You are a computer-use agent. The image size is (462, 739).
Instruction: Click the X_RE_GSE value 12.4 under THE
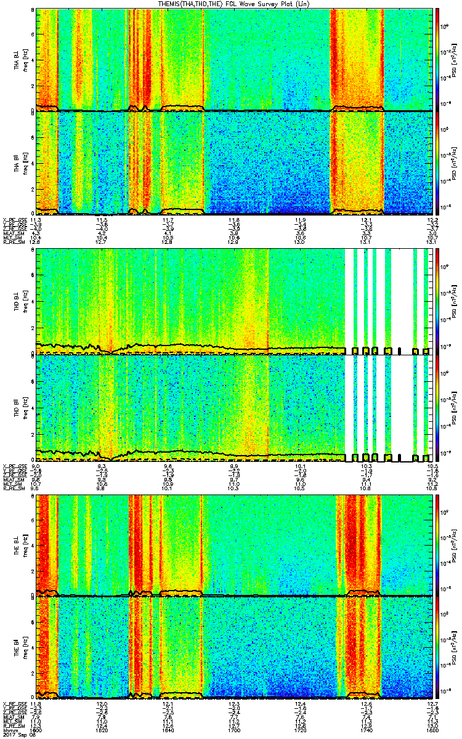coord(300,703)
